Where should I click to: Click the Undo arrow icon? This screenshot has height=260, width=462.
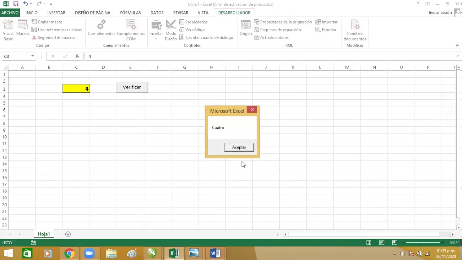pos(25,4)
